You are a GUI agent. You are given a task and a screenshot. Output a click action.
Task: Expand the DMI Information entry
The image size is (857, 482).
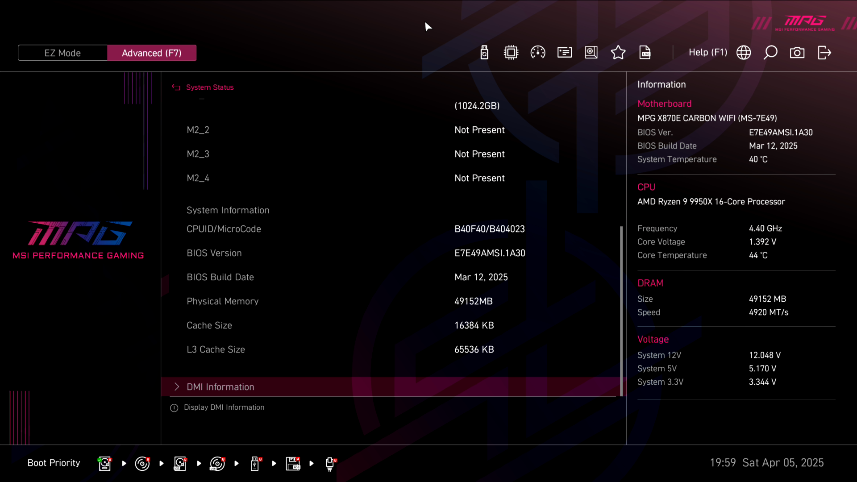(x=220, y=387)
